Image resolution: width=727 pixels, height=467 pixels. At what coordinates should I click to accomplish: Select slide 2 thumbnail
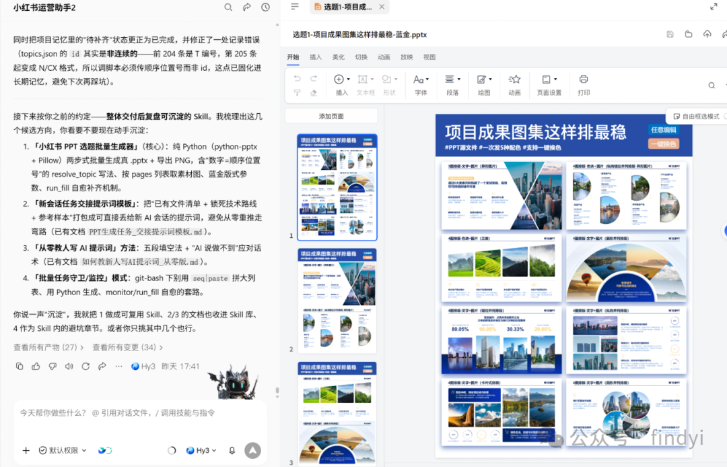pyautogui.click(x=337, y=301)
